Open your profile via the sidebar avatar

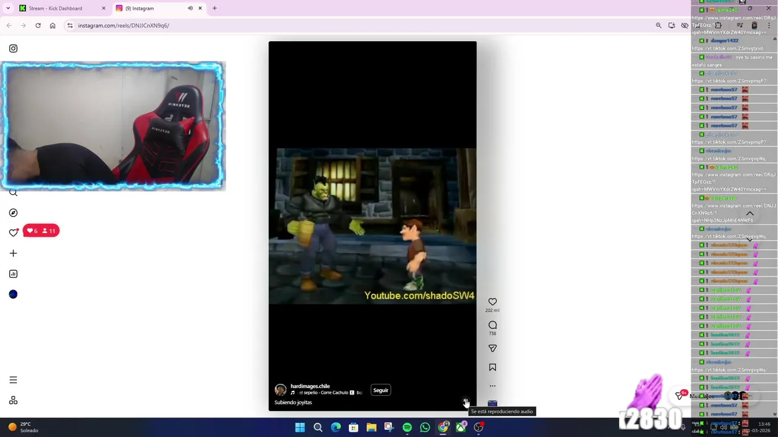pos(13,294)
